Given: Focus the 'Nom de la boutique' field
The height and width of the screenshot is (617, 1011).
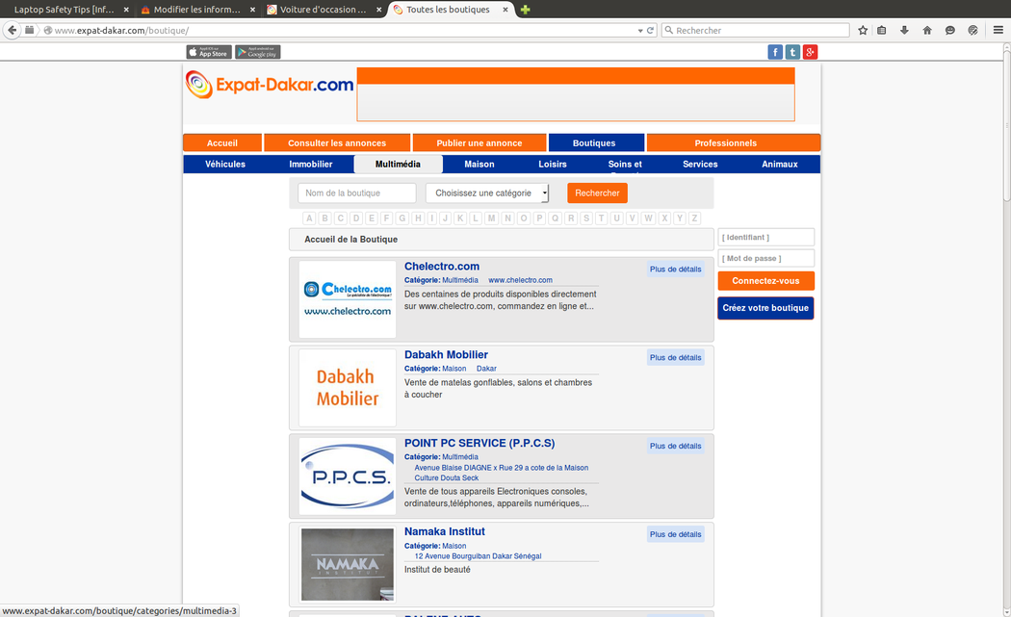Looking at the screenshot, I should (x=356, y=193).
